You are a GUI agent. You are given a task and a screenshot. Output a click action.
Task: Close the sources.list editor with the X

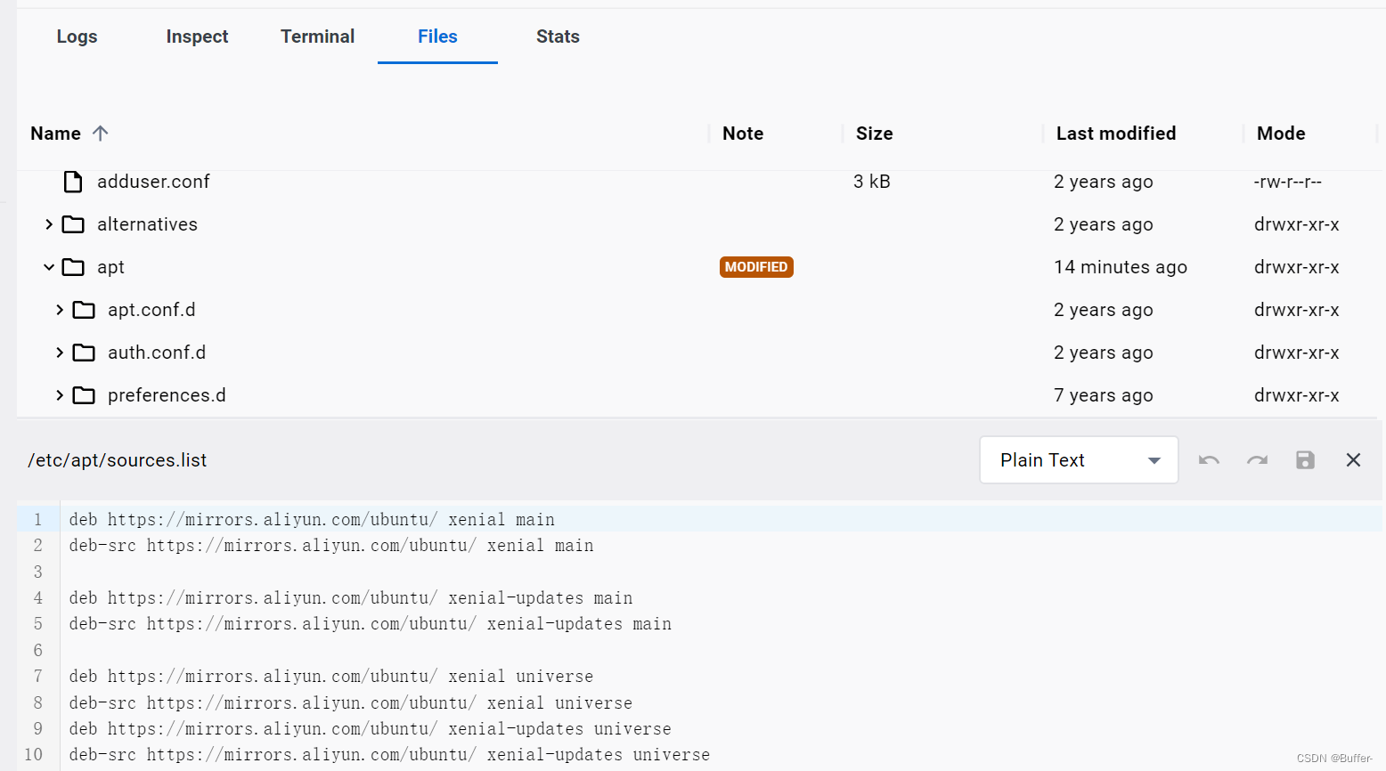1353,459
